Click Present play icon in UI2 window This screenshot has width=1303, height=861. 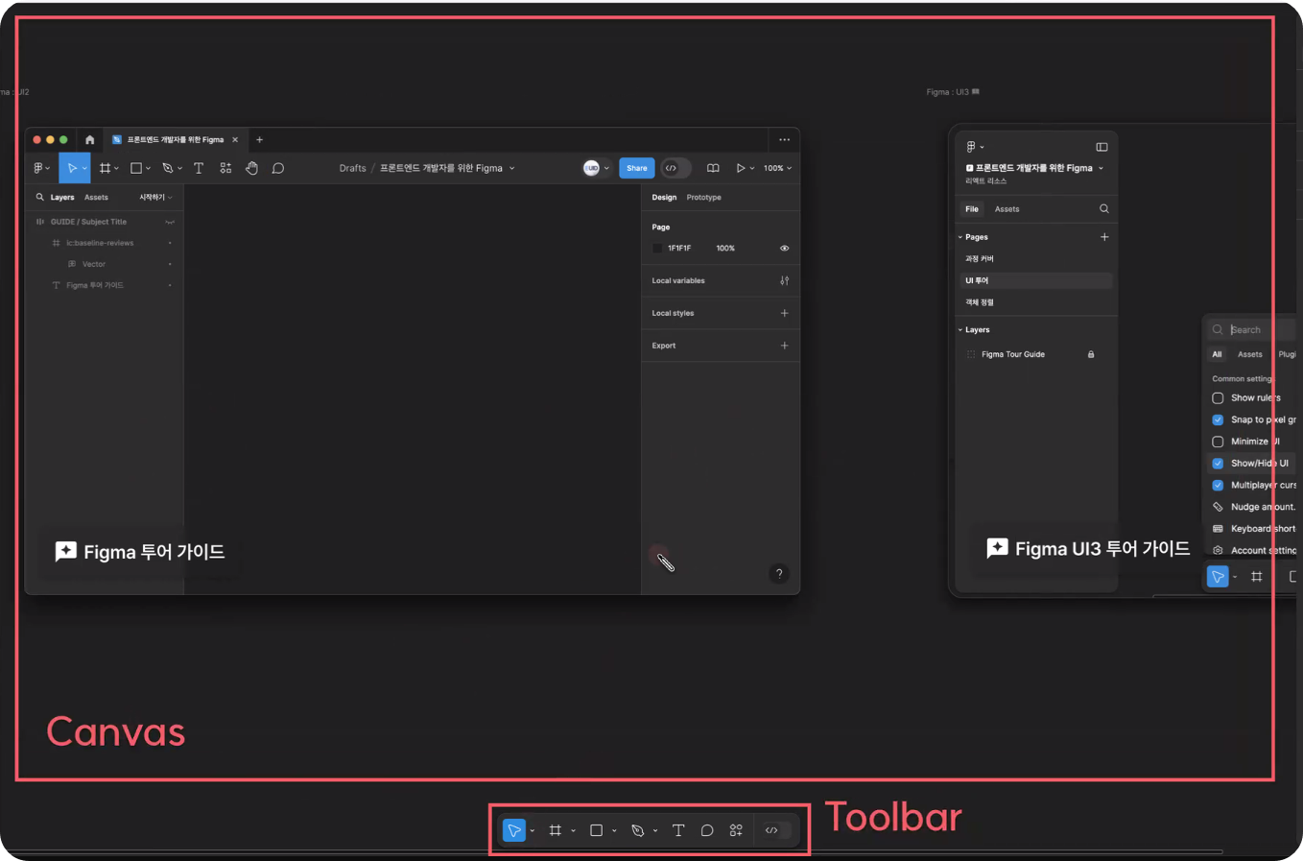point(741,168)
